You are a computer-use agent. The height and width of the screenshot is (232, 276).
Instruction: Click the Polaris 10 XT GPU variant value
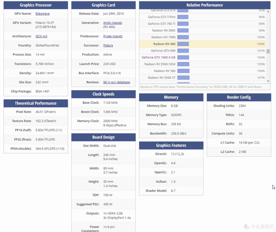[45, 23]
